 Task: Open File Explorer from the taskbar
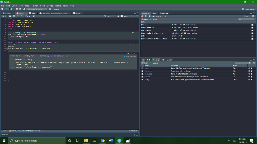86,140
